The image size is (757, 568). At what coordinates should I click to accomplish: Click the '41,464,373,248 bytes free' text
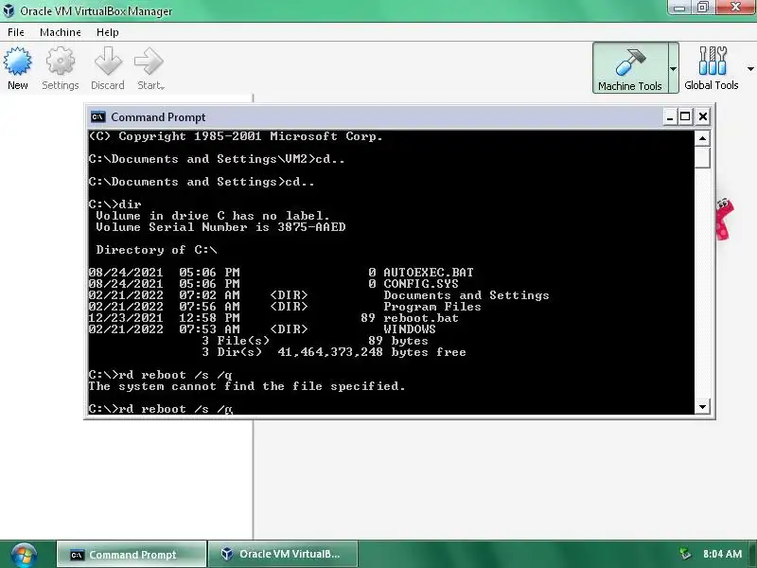[x=372, y=352]
